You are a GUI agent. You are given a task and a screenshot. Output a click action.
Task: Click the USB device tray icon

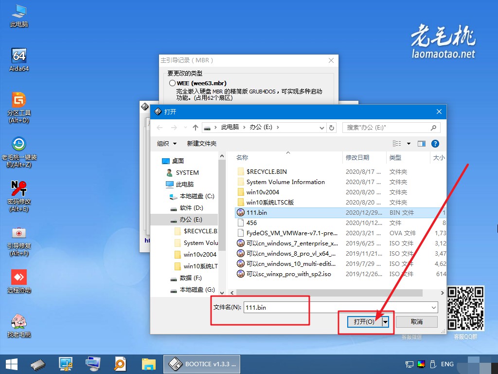coord(432,364)
